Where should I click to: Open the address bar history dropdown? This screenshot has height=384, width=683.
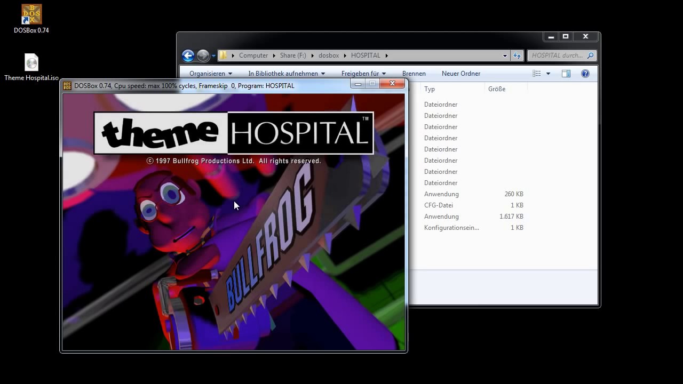pyautogui.click(x=505, y=55)
